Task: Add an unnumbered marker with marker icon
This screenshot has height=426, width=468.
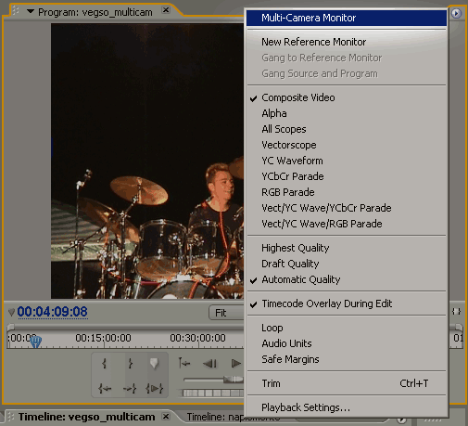Action: (154, 363)
